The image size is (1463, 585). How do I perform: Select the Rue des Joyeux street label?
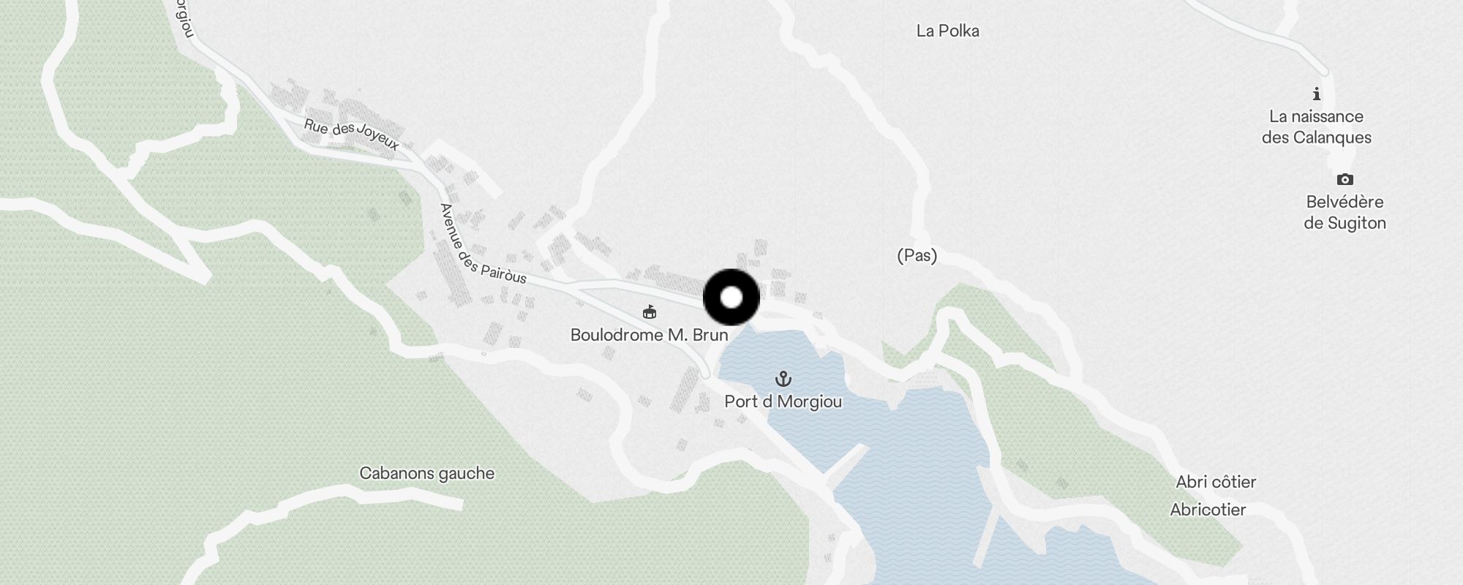(352, 135)
